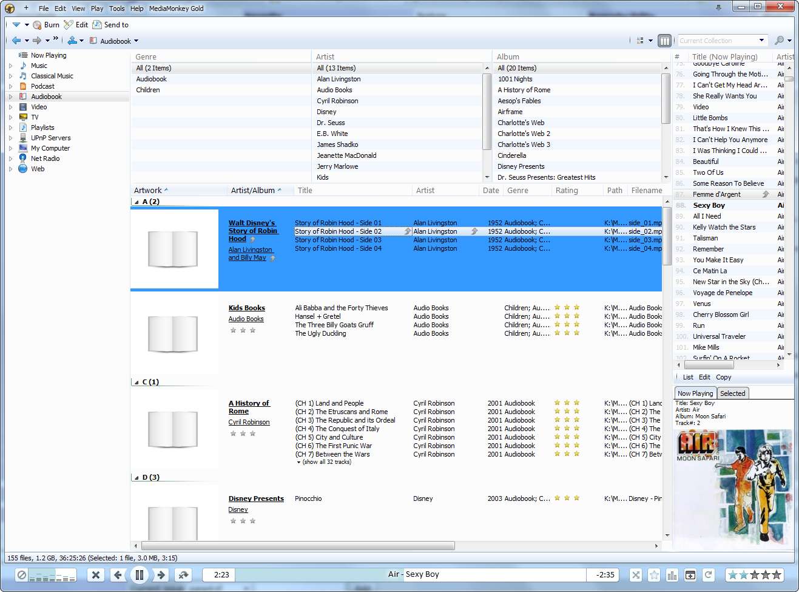Pause playback in the player bar
Image resolution: width=799 pixels, height=592 pixels.
point(139,574)
